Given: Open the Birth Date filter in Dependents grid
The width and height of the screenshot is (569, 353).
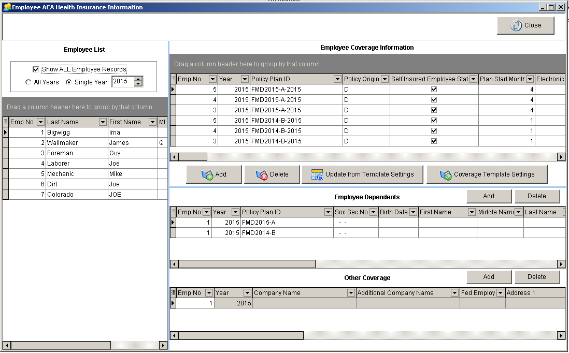Looking at the screenshot, I should click(413, 212).
